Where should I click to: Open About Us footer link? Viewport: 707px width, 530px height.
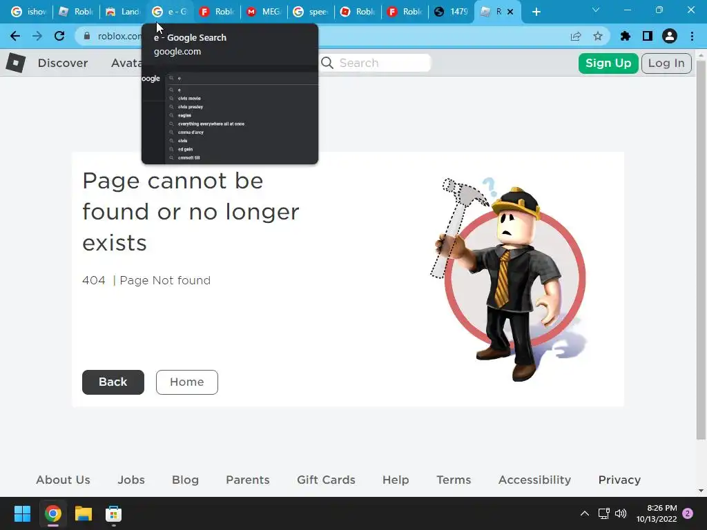pyautogui.click(x=63, y=480)
